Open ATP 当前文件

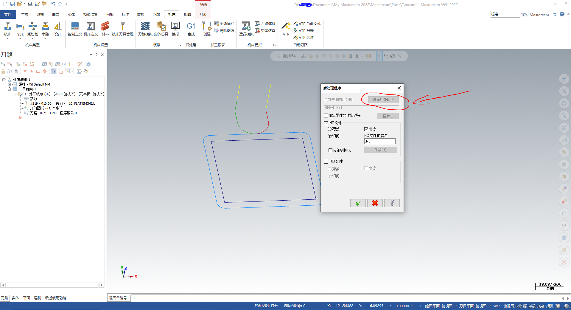click(307, 24)
